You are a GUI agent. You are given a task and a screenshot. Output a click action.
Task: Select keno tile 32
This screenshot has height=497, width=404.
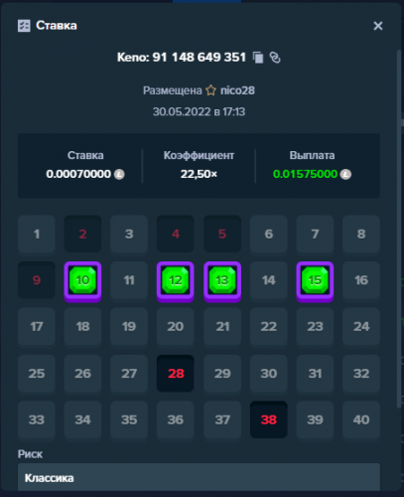tap(361, 374)
